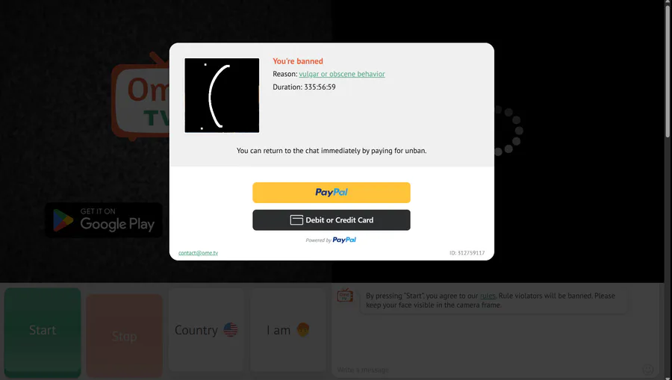This screenshot has width=672, height=380.
Task: Click the Ome TV chat avatar icon
Action: click(x=345, y=295)
